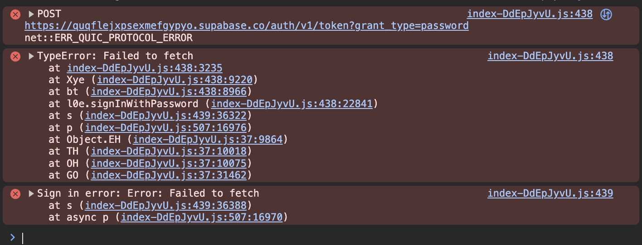Click the TypeError red error icon
642x245 pixels.
point(15,57)
